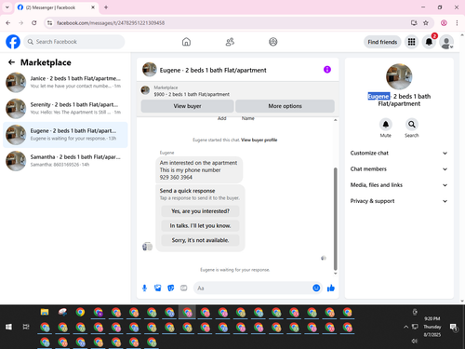The width and height of the screenshot is (465, 349).
Task: Open a new Chrome tab
Action: pyautogui.click(x=106, y=7)
